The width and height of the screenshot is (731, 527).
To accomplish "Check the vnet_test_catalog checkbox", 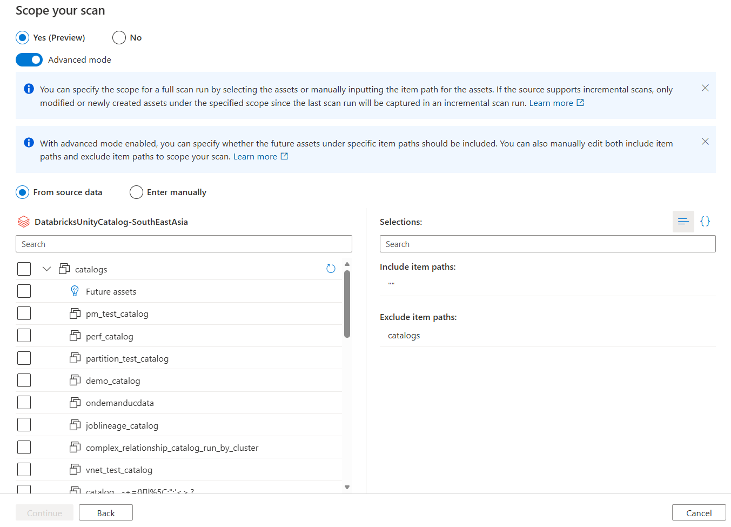I will [24, 470].
